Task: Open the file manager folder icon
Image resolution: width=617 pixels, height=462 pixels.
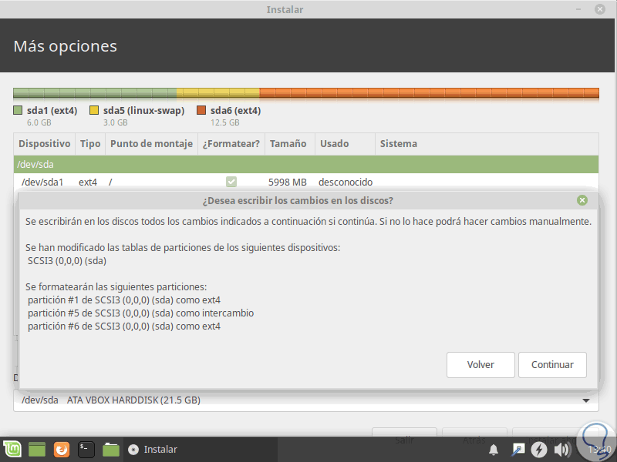Action: [x=110, y=449]
